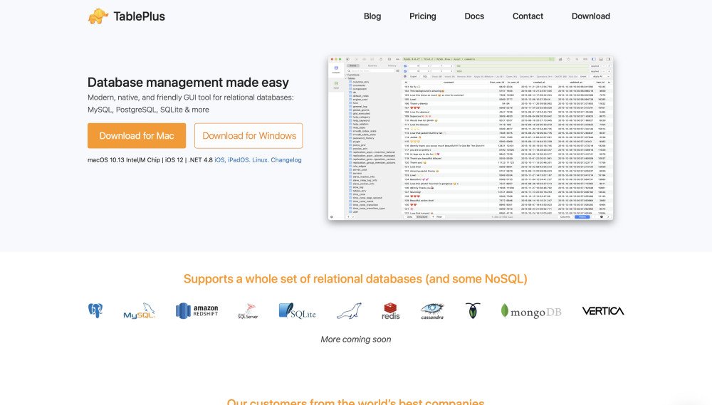Click the 'More coming soon' text
This screenshot has width=712, height=405.
click(355, 340)
